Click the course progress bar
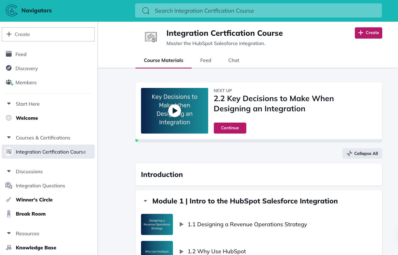This screenshot has height=255, width=398. tap(259, 140)
